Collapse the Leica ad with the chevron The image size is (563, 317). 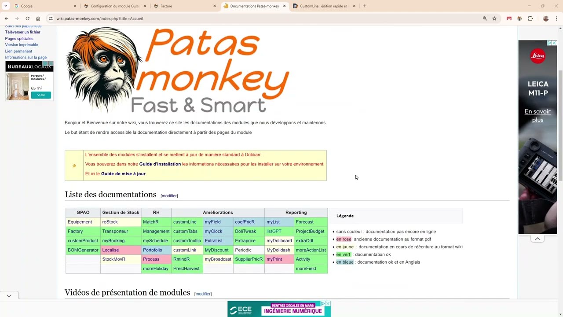point(537,239)
